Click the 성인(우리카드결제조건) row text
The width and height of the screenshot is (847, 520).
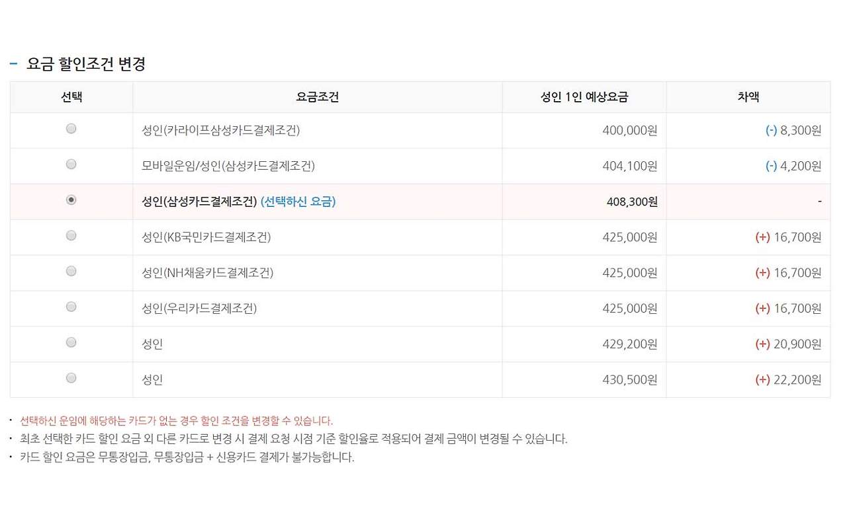(x=199, y=309)
